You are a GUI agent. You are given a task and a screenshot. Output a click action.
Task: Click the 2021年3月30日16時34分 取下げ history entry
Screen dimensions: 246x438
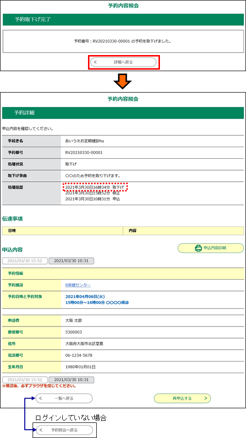(x=95, y=187)
